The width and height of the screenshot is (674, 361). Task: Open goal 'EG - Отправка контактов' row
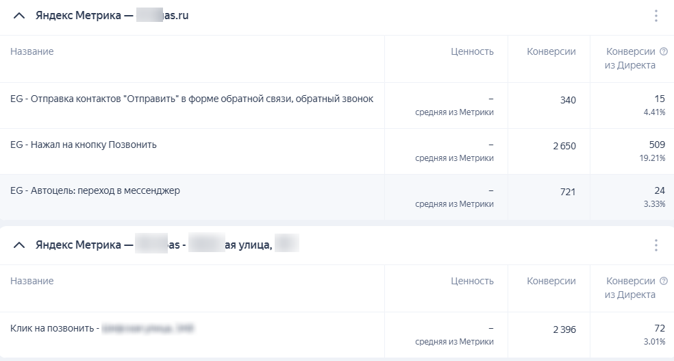point(192,99)
